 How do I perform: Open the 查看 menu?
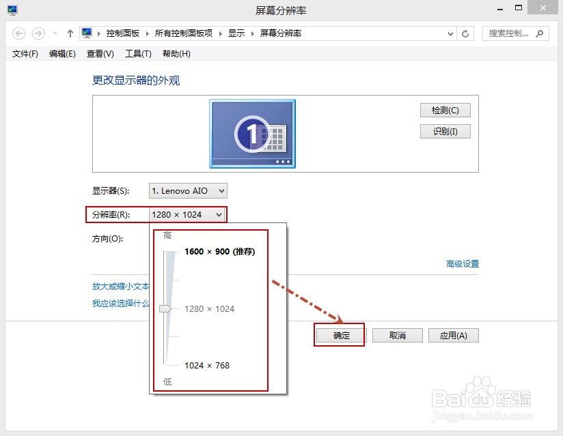coord(99,54)
